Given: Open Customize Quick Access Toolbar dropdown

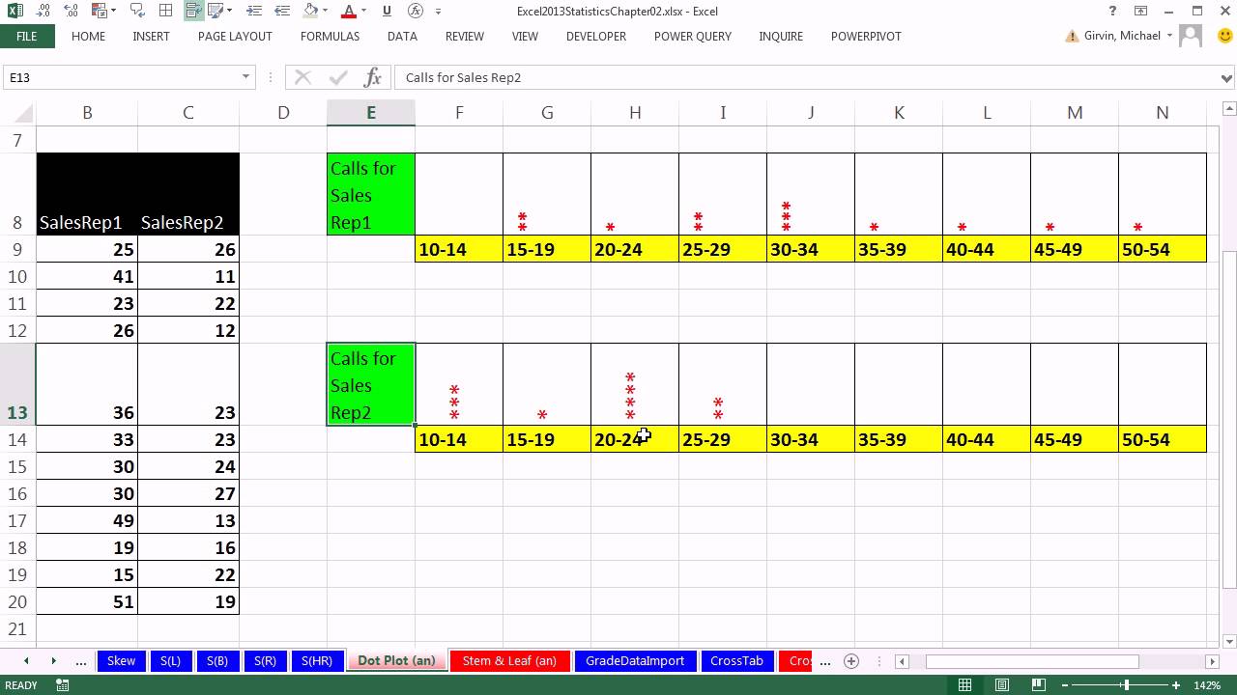Looking at the screenshot, I should coord(438,12).
